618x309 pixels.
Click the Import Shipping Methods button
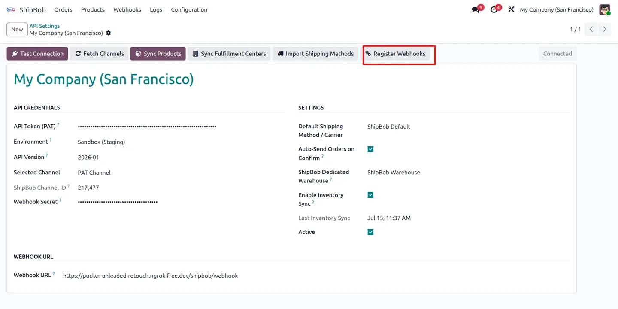(x=315, y=54)
